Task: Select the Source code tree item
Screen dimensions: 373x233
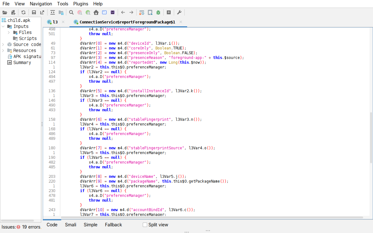Action: click(27, 44)
